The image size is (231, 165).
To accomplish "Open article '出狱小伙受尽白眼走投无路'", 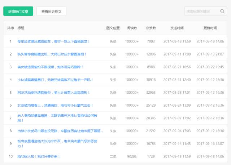I will tap(60, 131).
